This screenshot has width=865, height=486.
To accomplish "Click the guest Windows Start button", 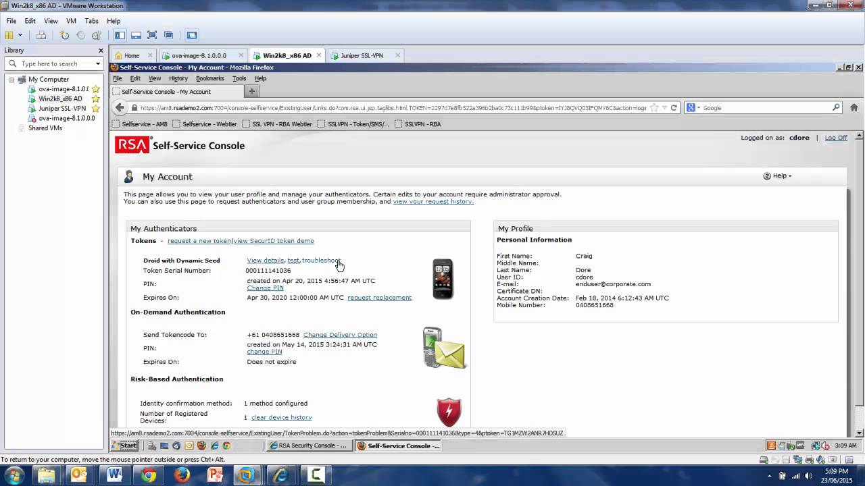I will (x=125, y=446).
